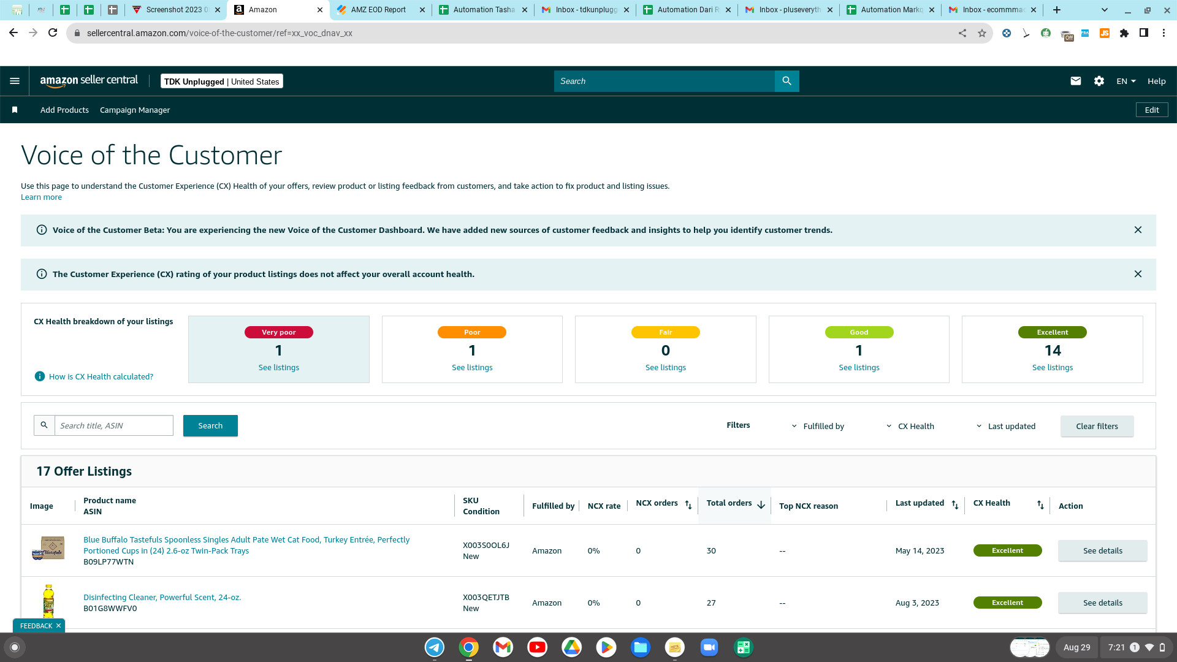
Task: Switch to the Screenshot 2023 tab
Action: 176,10
